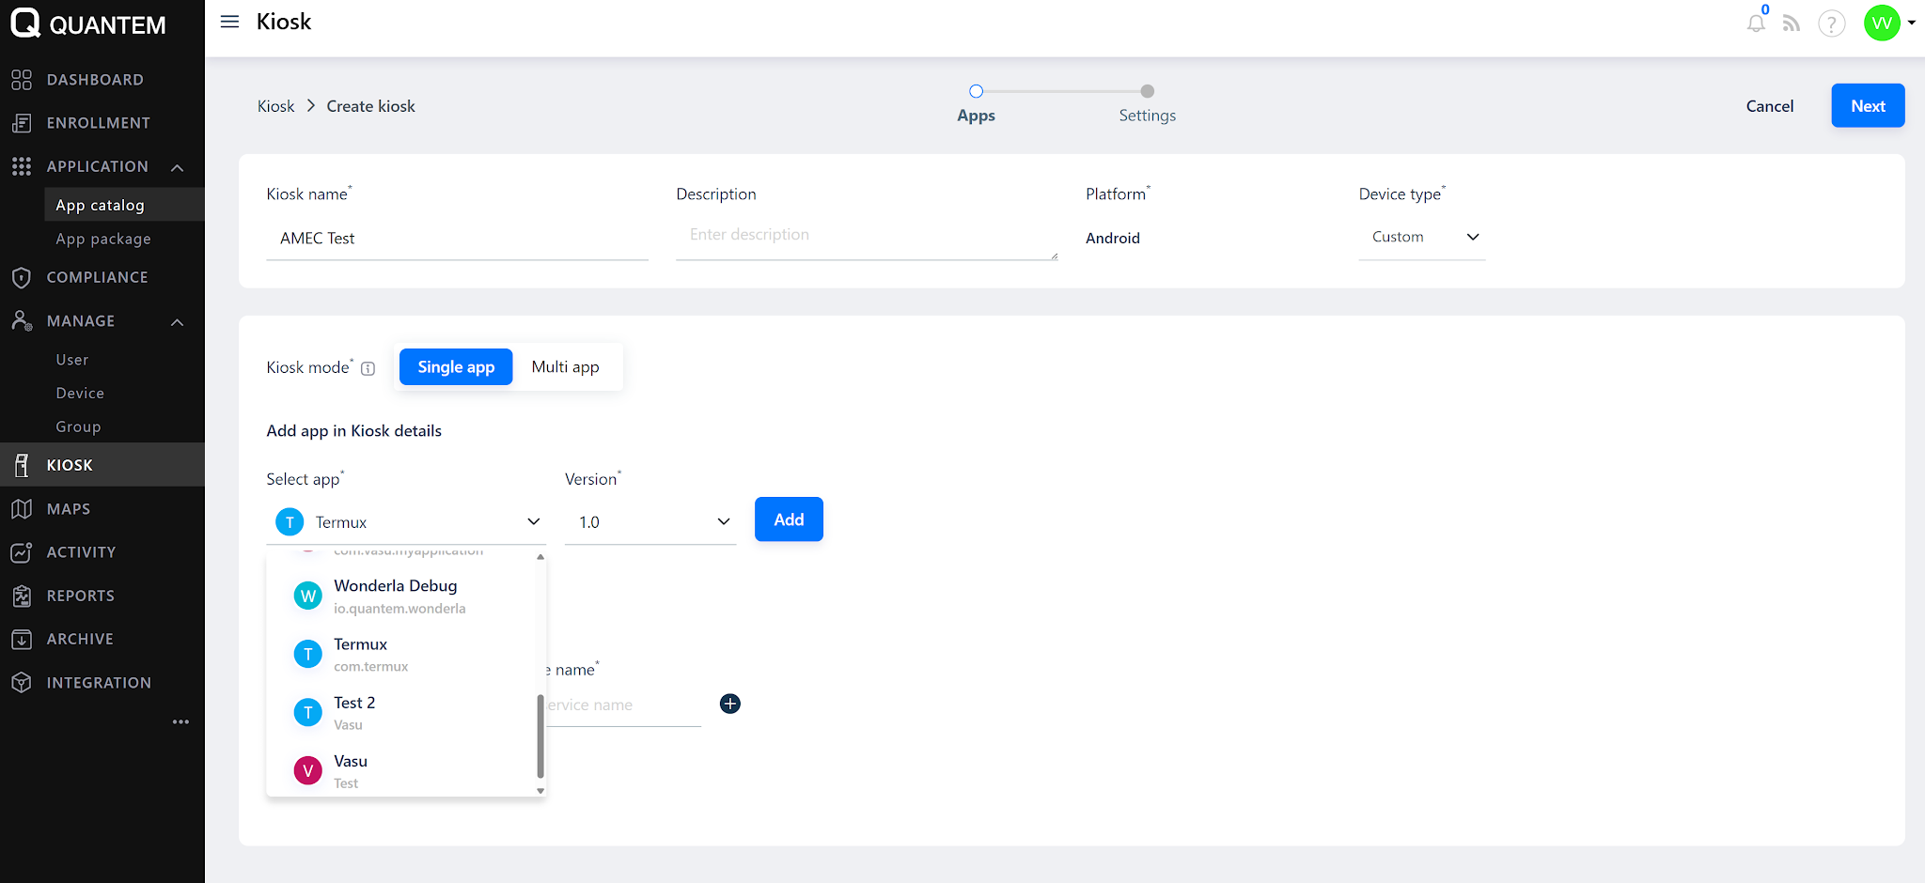Toggle the hamburger menu icon

[229, 22]
